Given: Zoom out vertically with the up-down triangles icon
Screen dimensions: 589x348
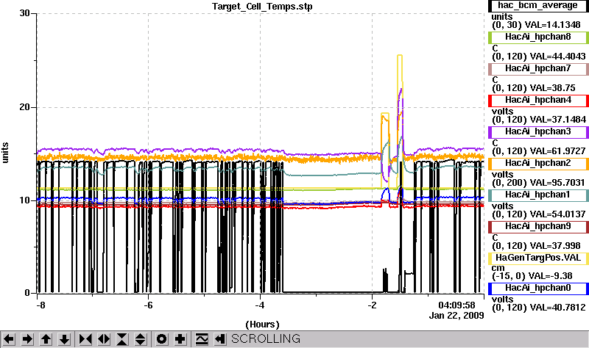Looking at the screenshot, I should 141,339.
